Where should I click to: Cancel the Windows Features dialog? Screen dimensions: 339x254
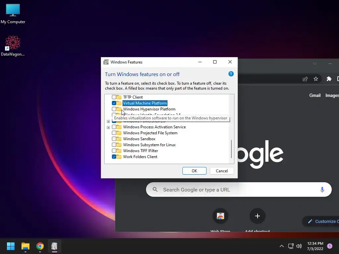(x=222, y=171)
